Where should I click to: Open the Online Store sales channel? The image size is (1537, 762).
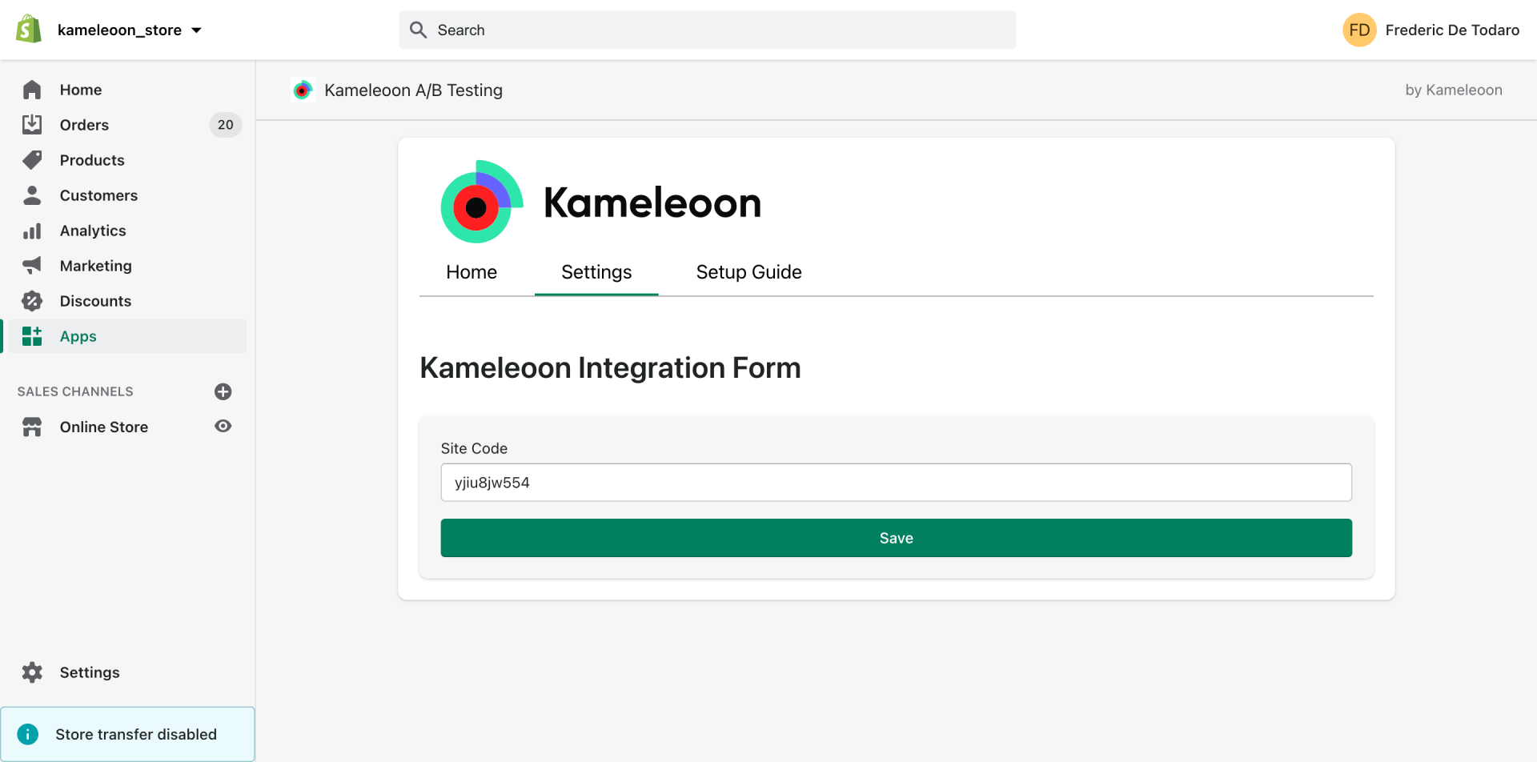click(x=104, y=427)
